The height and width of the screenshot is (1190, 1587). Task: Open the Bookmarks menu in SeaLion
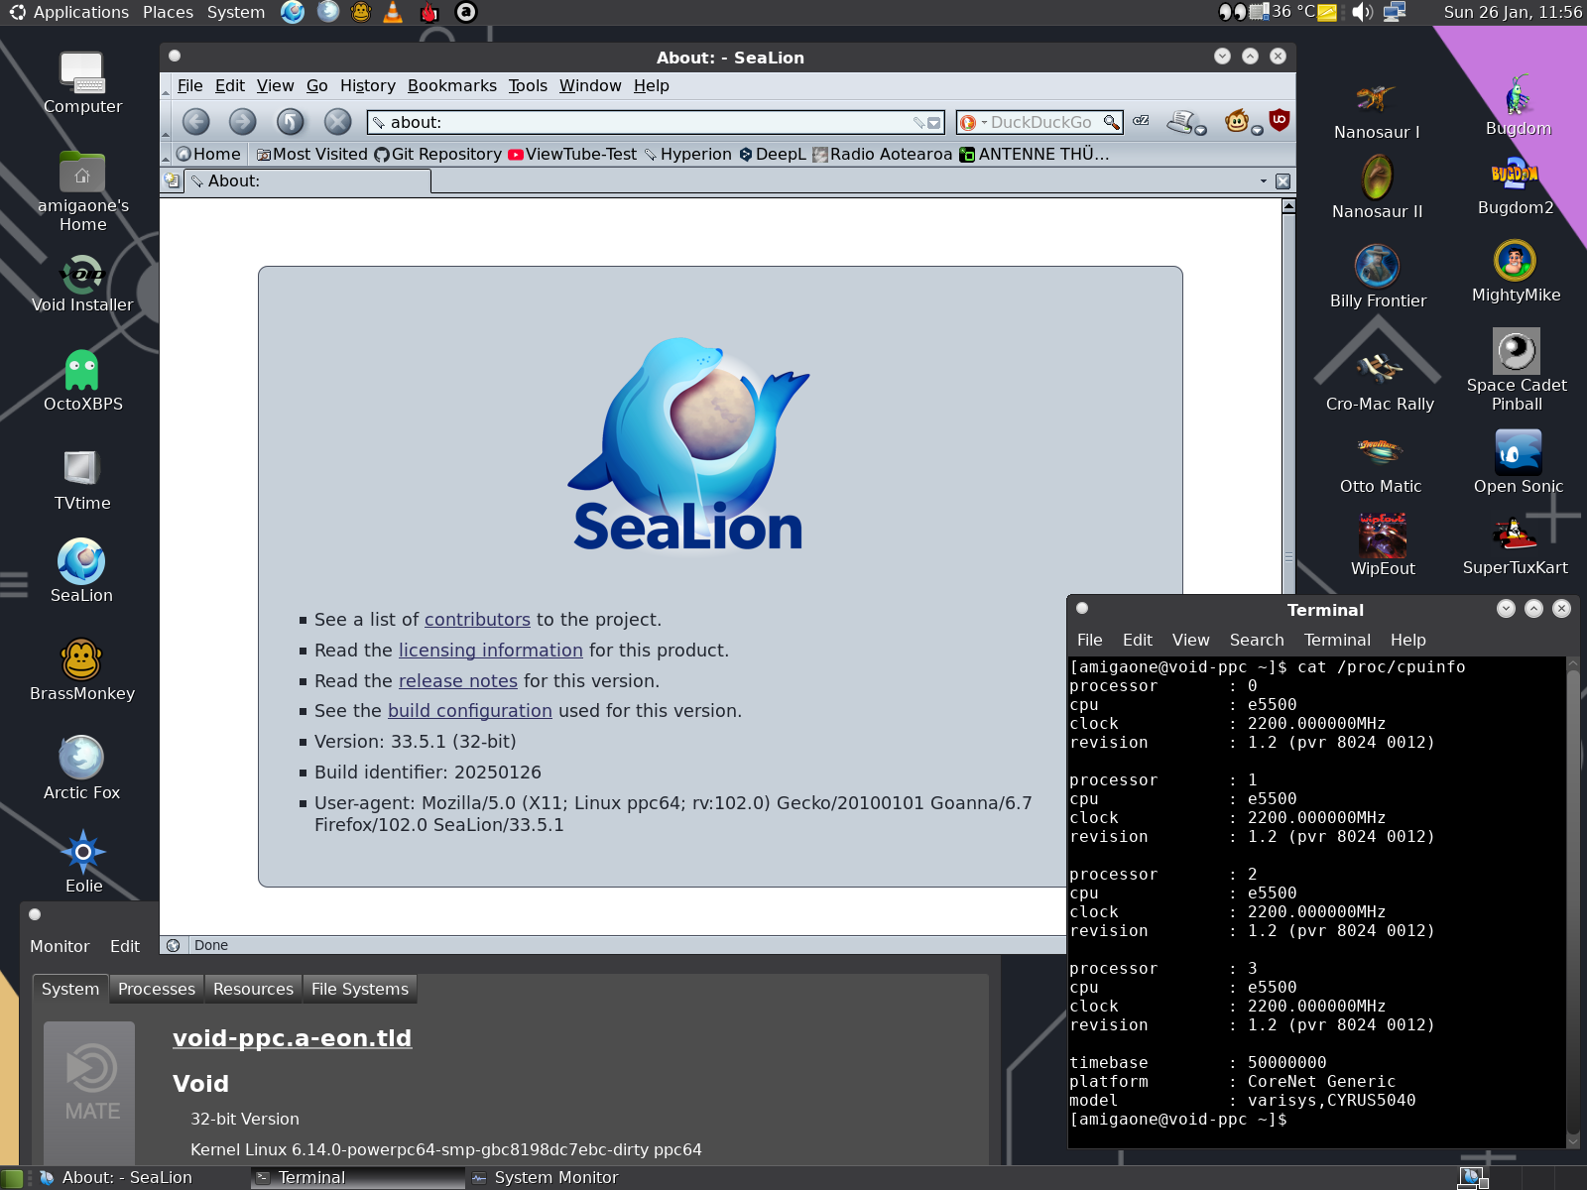[451, 86]
